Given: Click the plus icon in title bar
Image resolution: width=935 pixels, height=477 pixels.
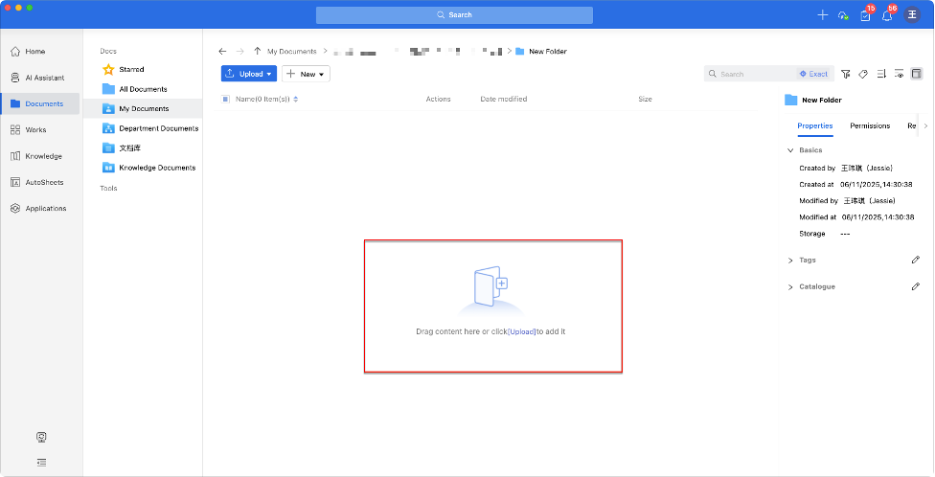Looking at the screenshot, I should pos(822,15).
